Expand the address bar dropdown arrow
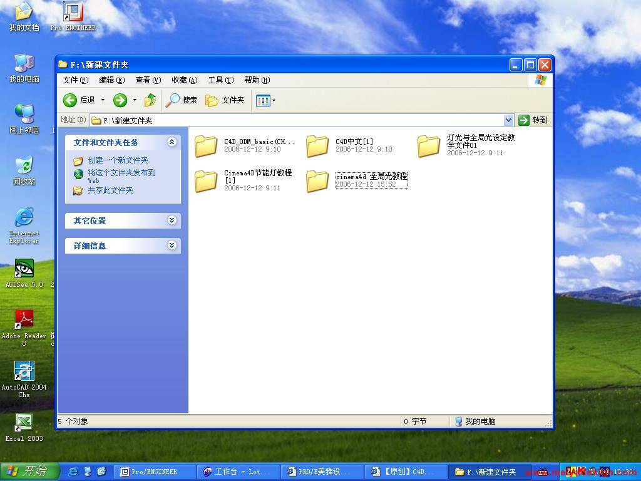 point(508,120)
